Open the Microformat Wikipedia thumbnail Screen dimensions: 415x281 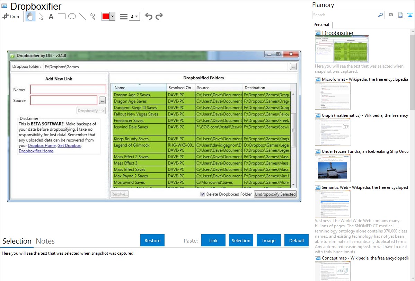tap(333, 96)
